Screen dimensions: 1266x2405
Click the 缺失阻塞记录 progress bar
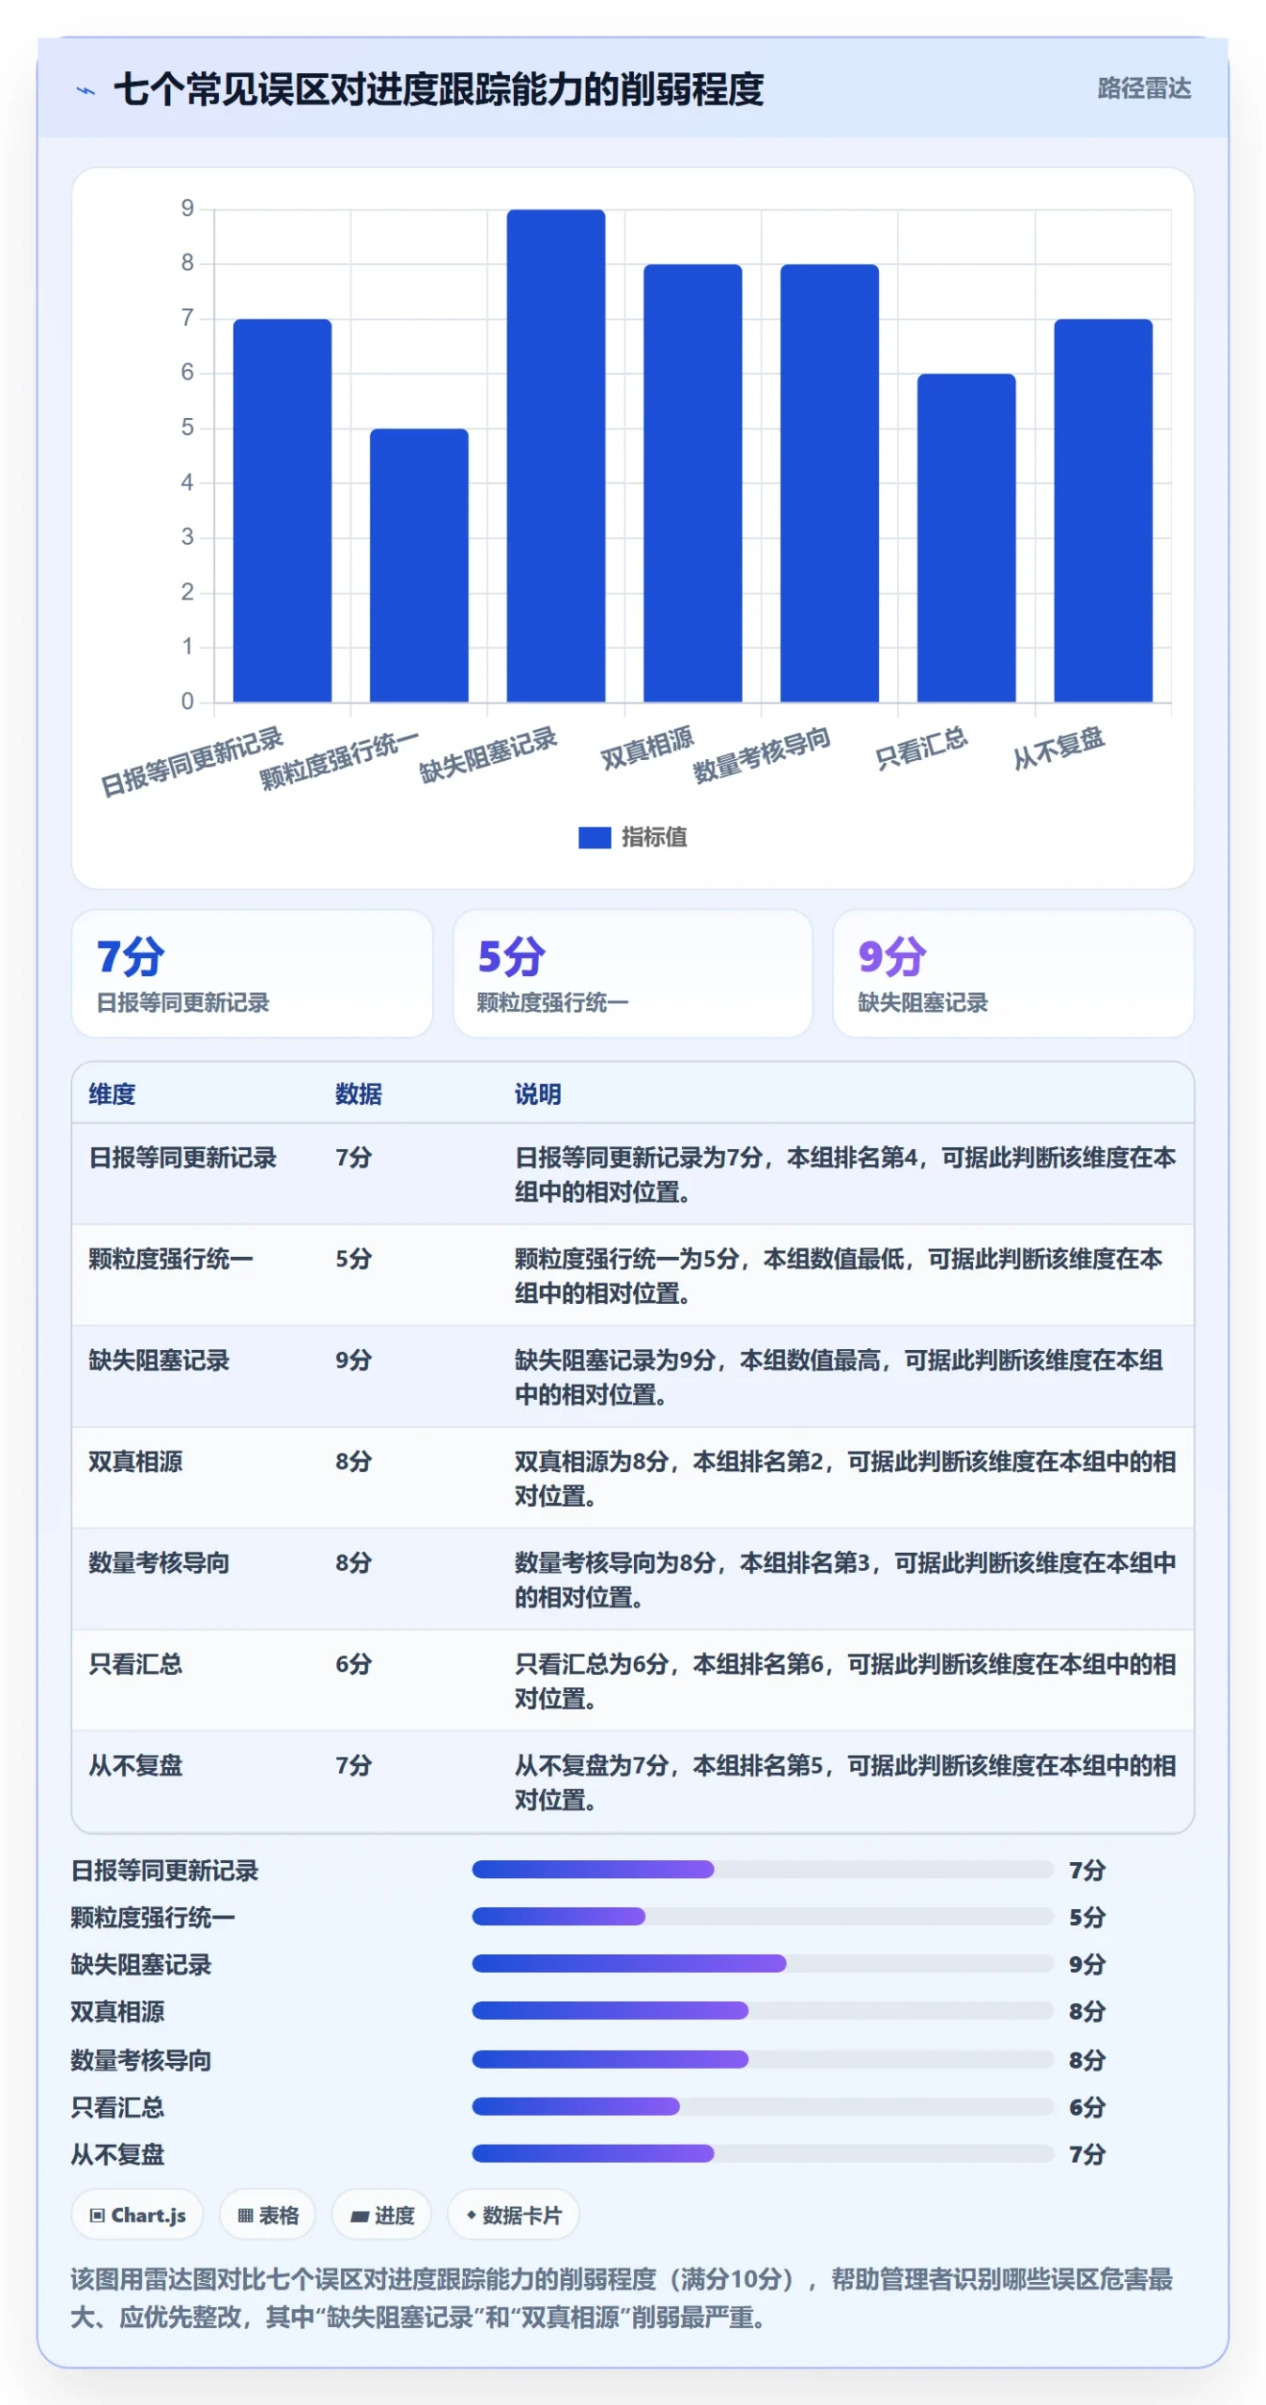coord(762,1963)
